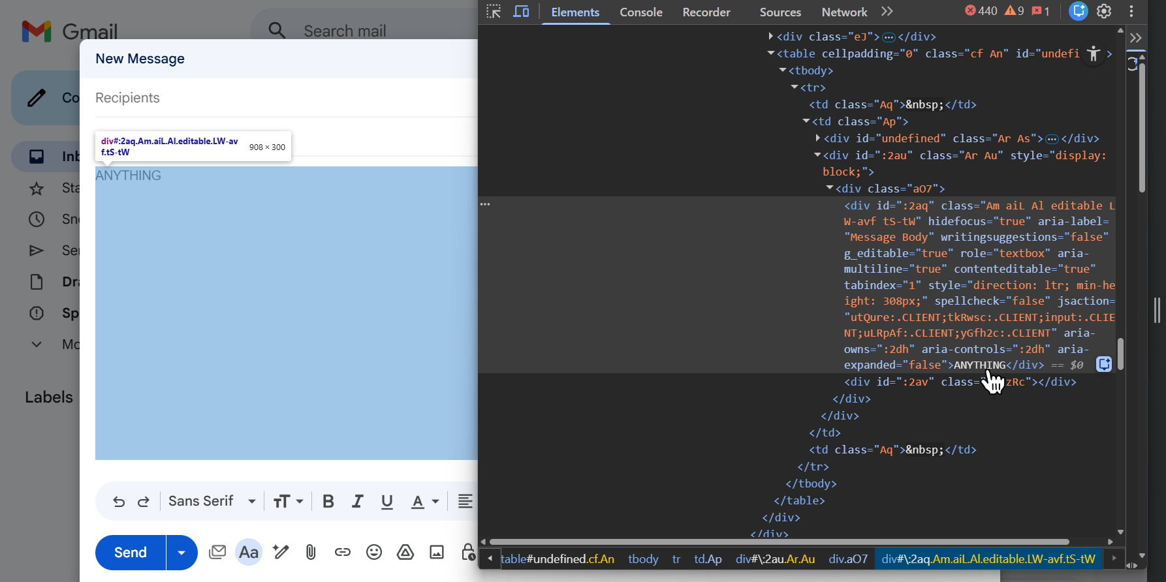Viewport: 1166px width, 582px height.
Task: Undo the last edit in compose
Action: (x=119, y=501)
